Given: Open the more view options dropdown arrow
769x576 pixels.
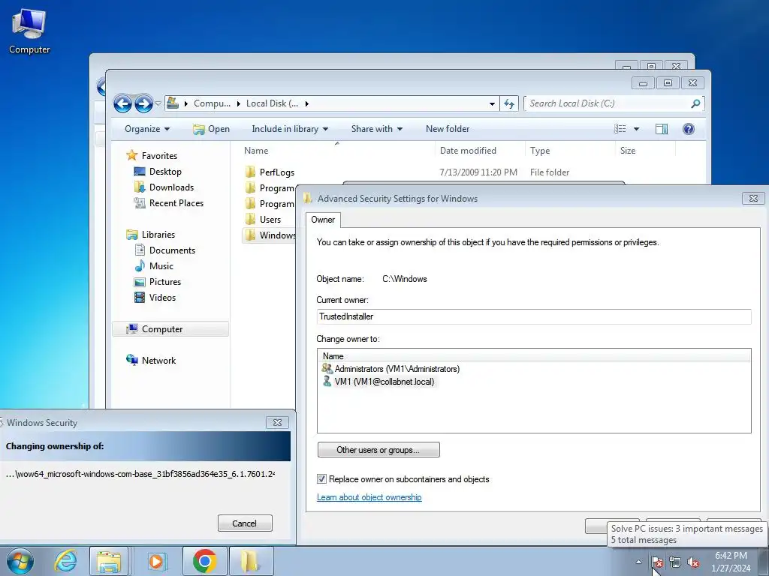Looking at the screenshot, I should pyautogui.click(x=637, y=129).
